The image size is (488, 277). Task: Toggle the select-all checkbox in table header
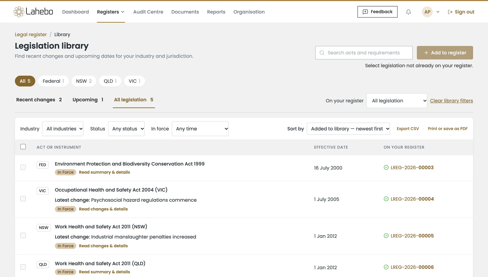tap(23, 147)
